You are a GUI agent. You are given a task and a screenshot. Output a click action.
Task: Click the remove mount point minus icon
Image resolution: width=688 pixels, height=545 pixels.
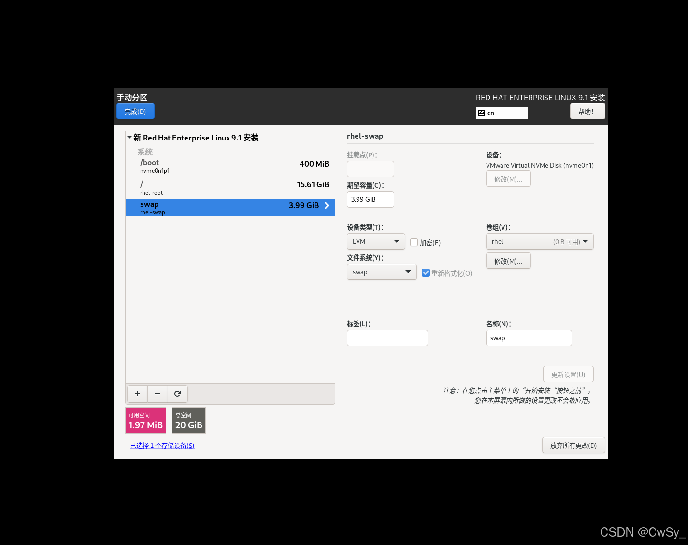(158, 394)
